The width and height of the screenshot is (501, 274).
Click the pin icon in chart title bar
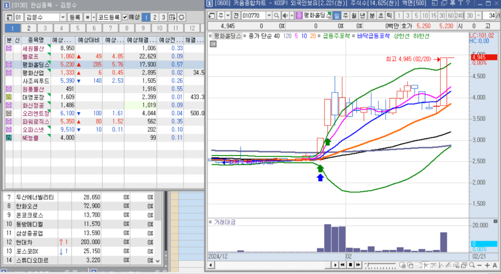tap(452, 3)
